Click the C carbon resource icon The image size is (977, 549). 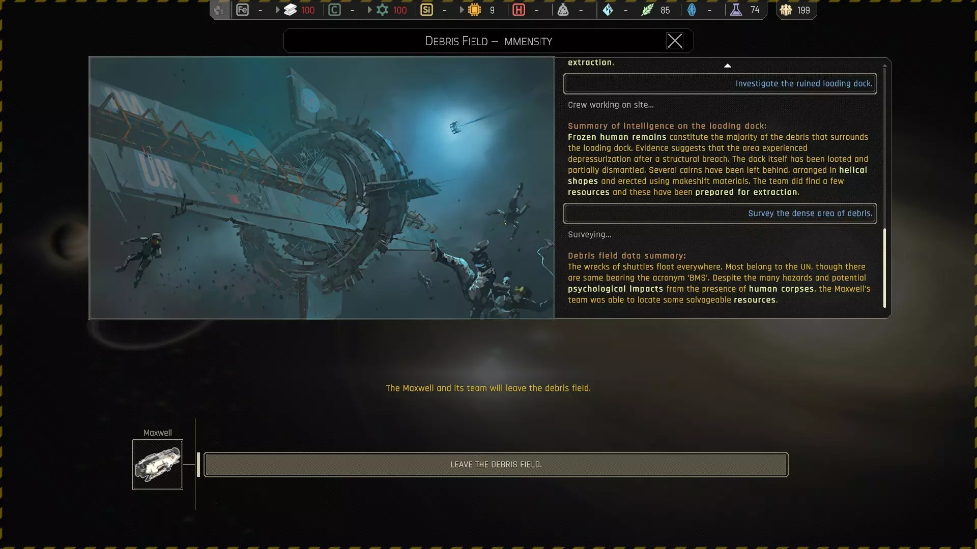pos(334,10)
